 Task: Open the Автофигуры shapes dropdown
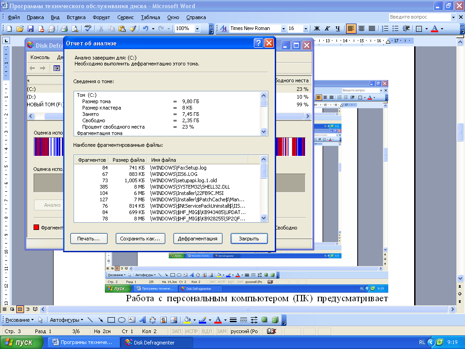click(x=66, y=320)
